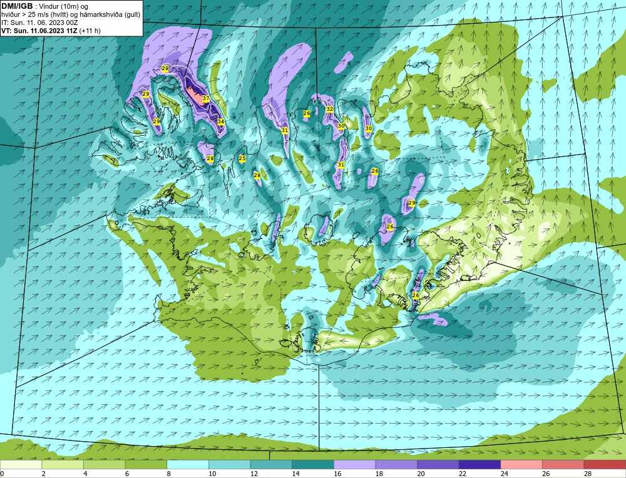Pick the 18–20 m/s purple legend swatch
This screenshot has width=626, height=478.
[x=396, y=464]
